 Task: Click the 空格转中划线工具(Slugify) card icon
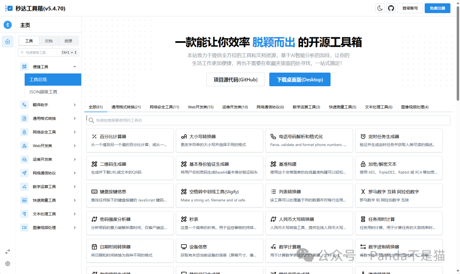coord(184,192)
